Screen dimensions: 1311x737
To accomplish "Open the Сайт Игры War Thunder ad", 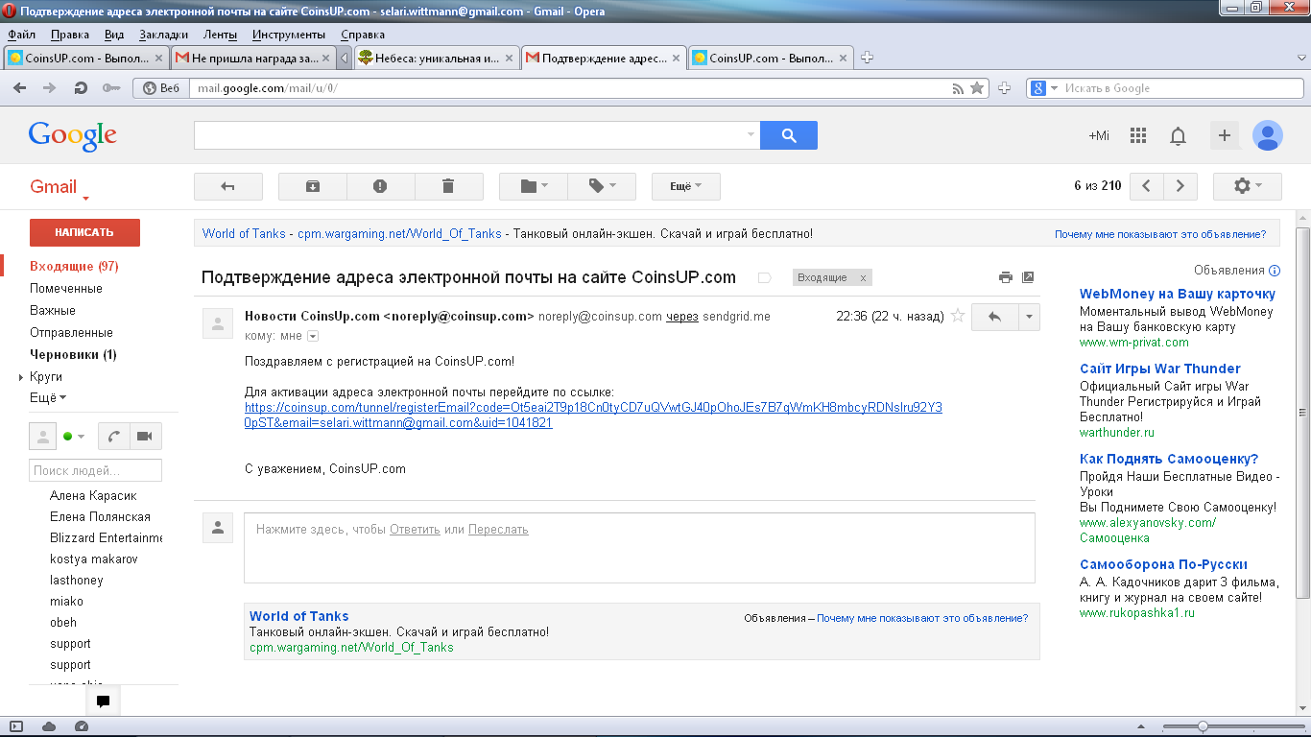I will click(x=1160, y=368).
